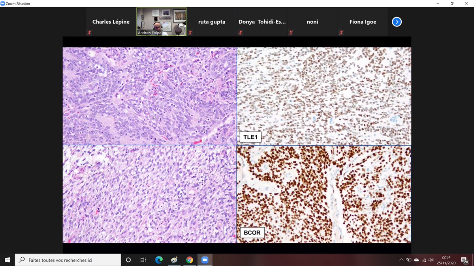This screenshot has height=266, width=474.
Task: Click the TLE1 label on shared slide
Action: click(x=250, y=138)
